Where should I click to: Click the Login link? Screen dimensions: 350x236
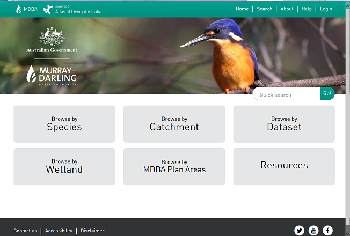326,9
